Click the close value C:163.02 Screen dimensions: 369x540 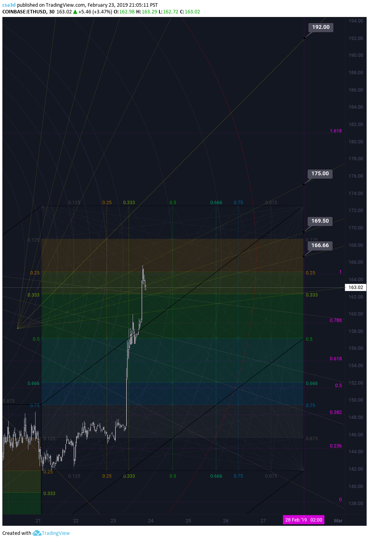coord(190,11)
